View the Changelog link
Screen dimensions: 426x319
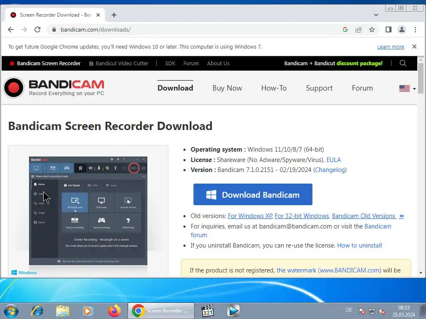330,170
